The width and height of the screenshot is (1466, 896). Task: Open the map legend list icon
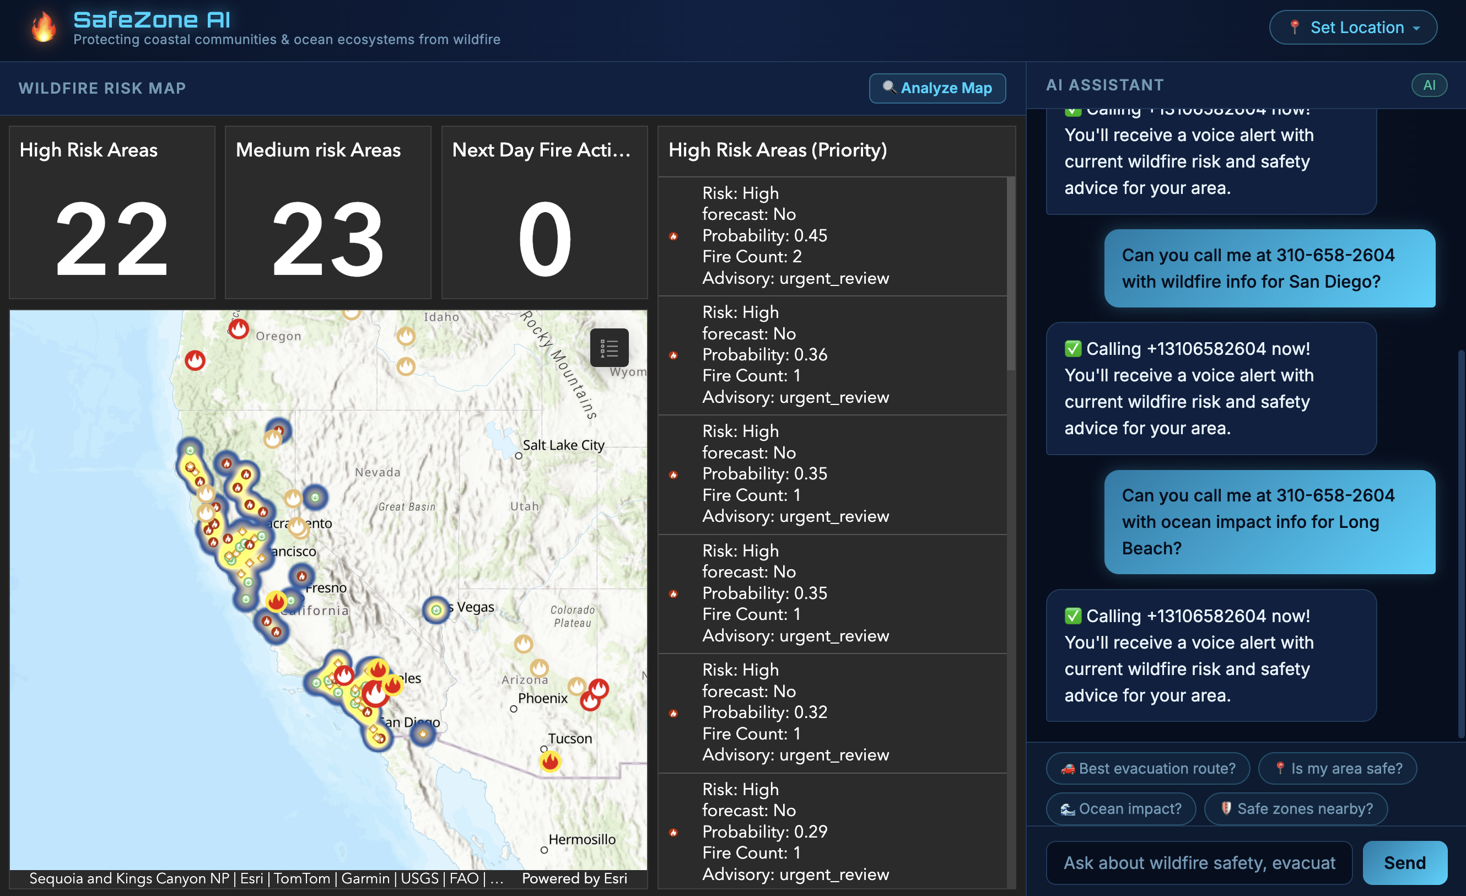tap(608, 348)
